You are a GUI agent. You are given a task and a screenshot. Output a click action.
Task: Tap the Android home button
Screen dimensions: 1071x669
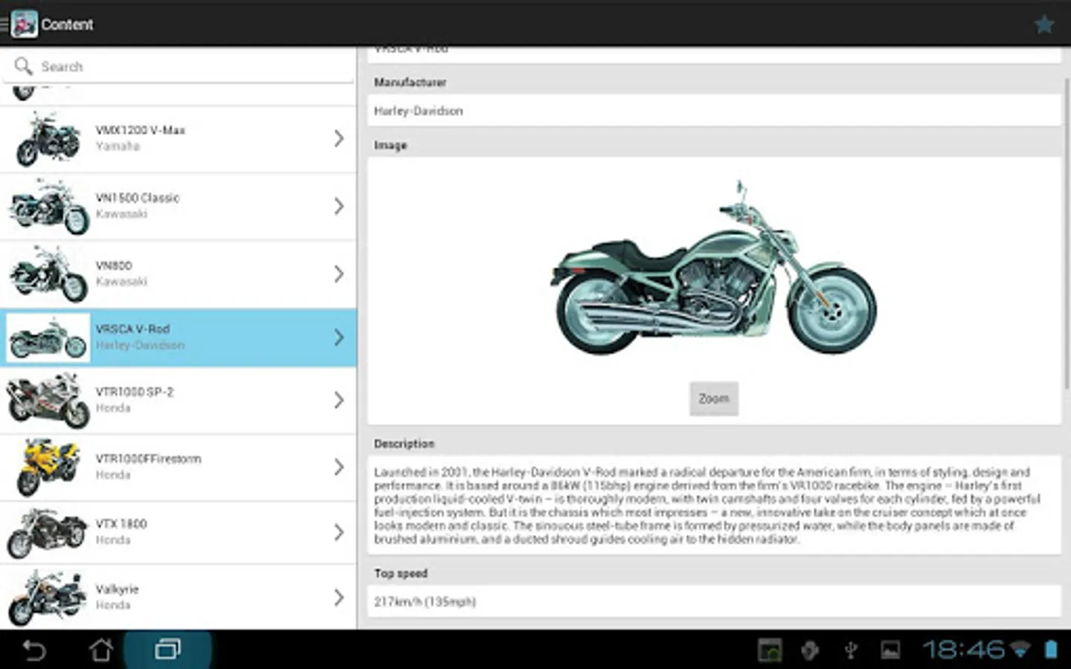tap(101, 650)
